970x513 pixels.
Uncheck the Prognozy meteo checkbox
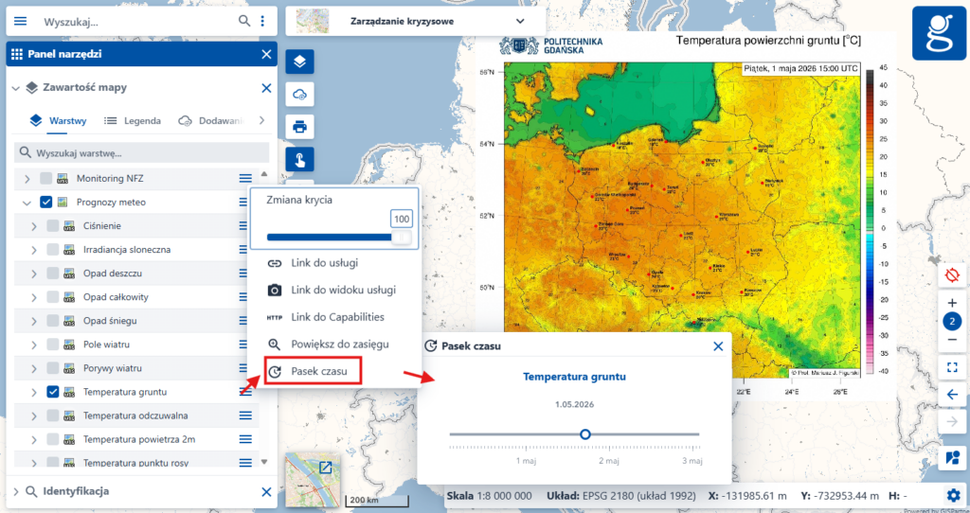coord(45,203)
